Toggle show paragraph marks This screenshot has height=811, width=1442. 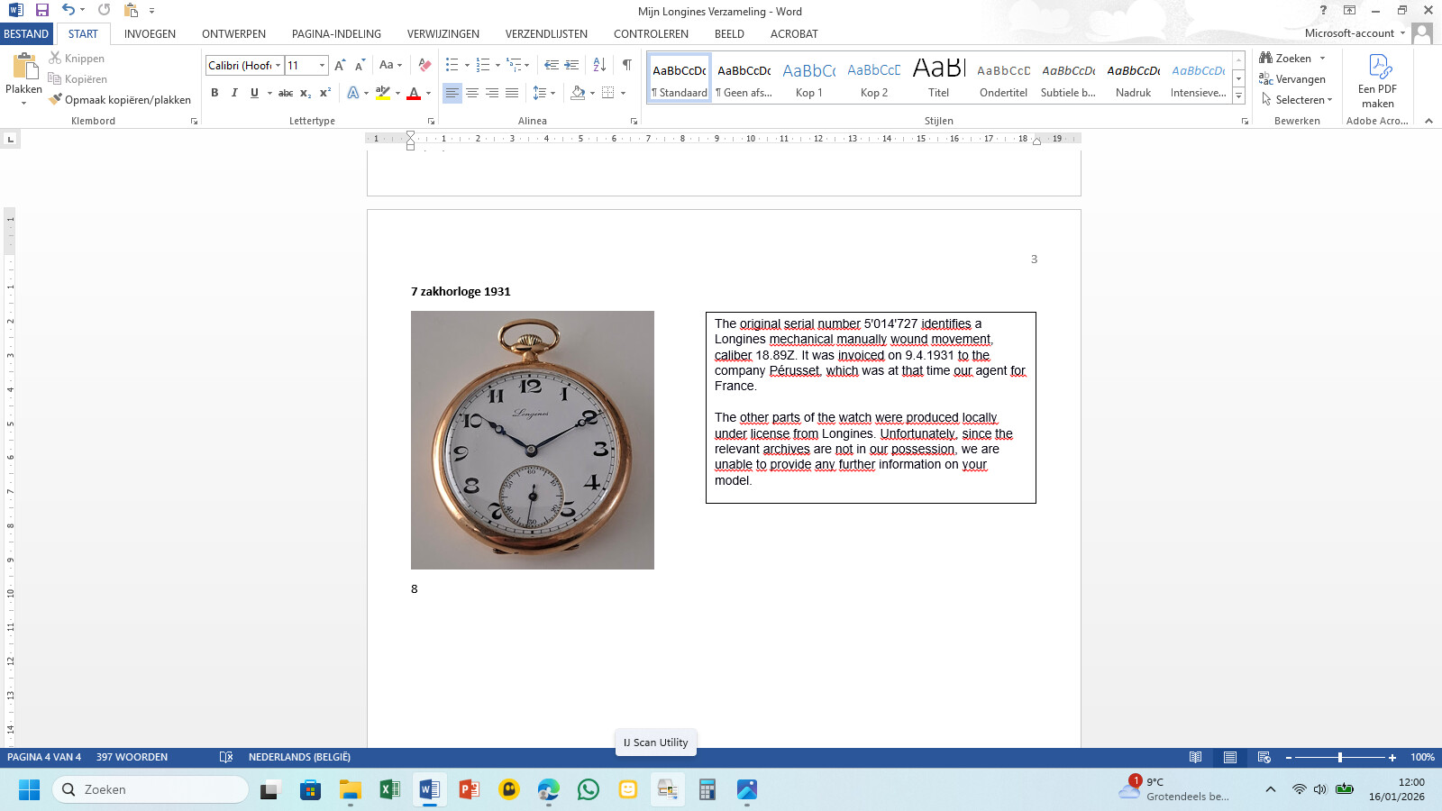tap(626, 65)
